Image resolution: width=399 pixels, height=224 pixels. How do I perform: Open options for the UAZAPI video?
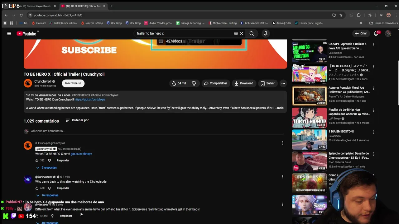pos(374,45)
